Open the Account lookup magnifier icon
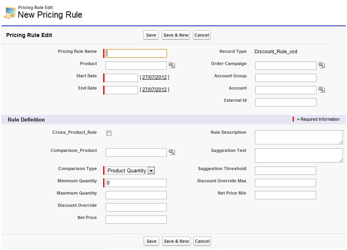Screen dimensions: 347x250 pyautogui.click(x=321, y=90)
